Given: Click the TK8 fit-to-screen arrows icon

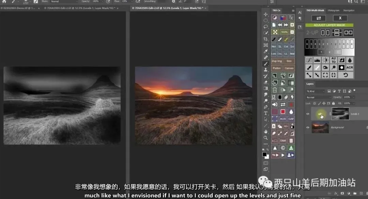Looking at the screenshot, I should (275, 32).
